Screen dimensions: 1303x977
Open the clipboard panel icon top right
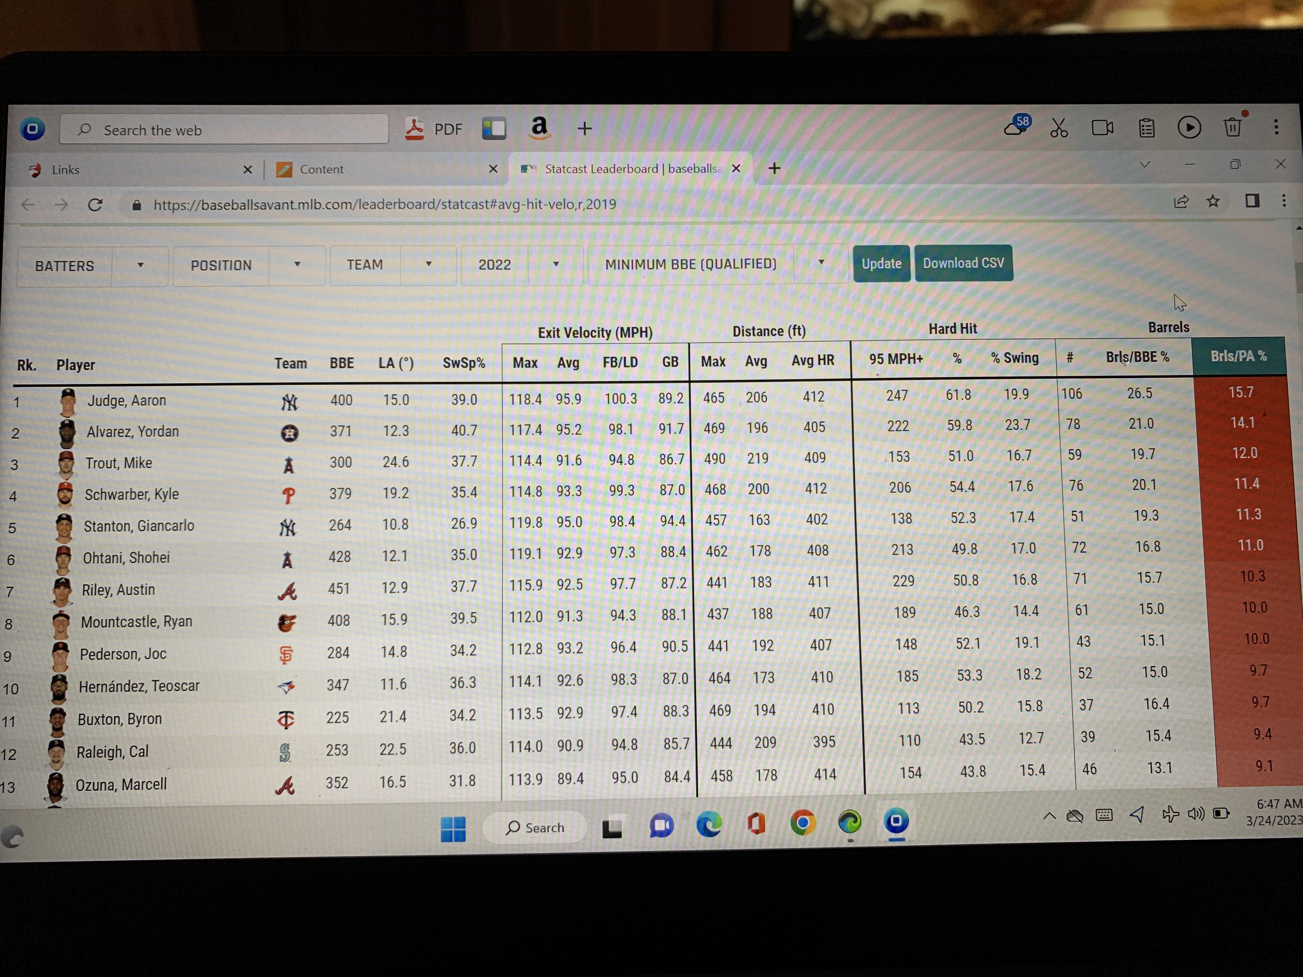(x=1146, y=127)
